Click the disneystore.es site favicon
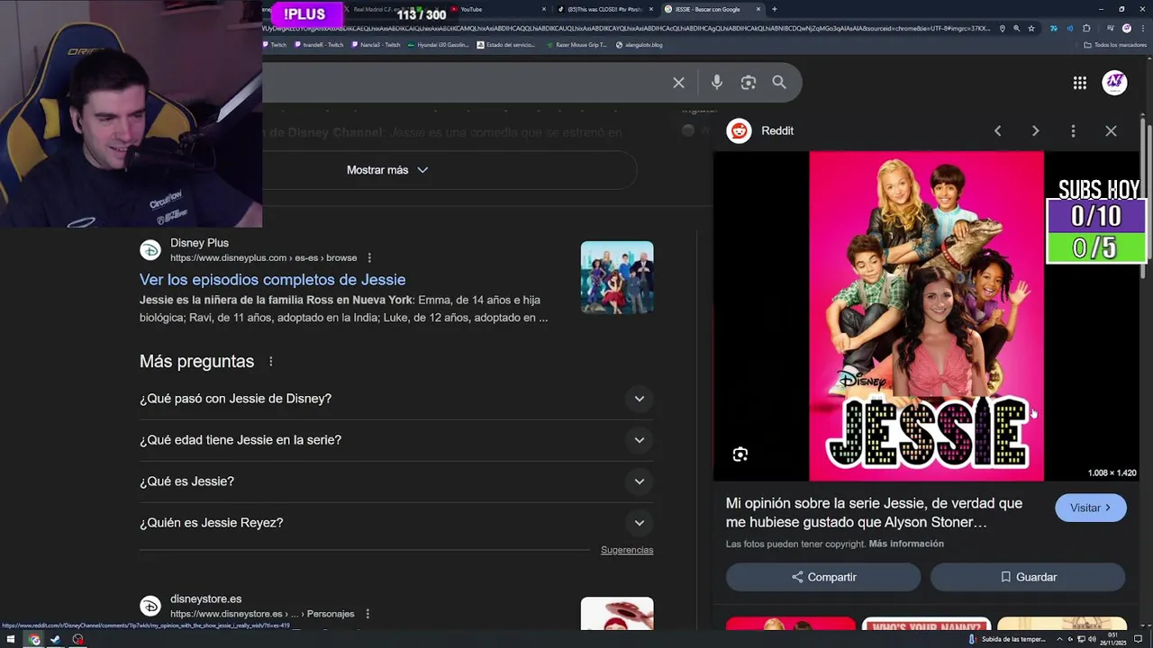 150,606
